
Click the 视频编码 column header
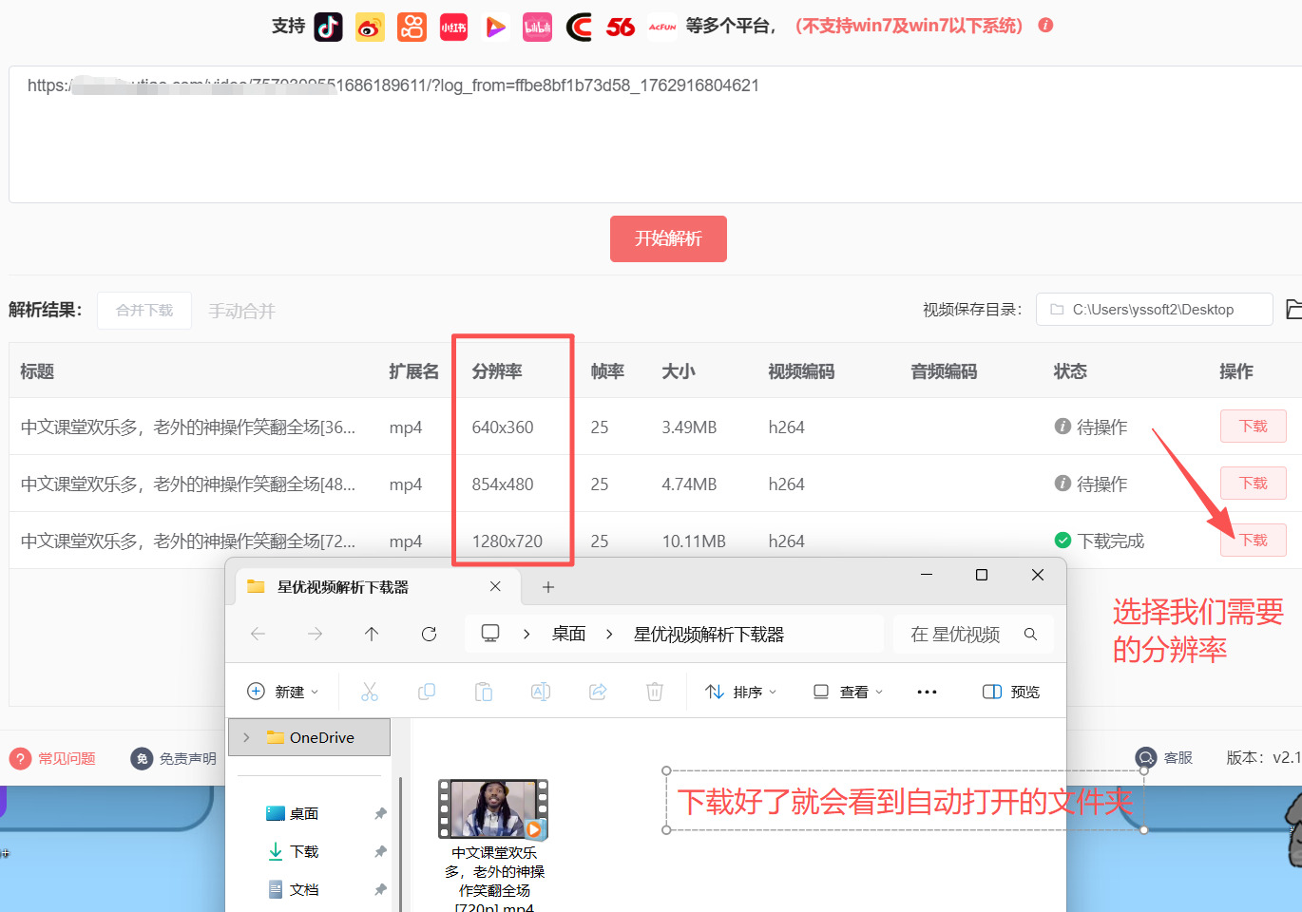coord(801,371)
